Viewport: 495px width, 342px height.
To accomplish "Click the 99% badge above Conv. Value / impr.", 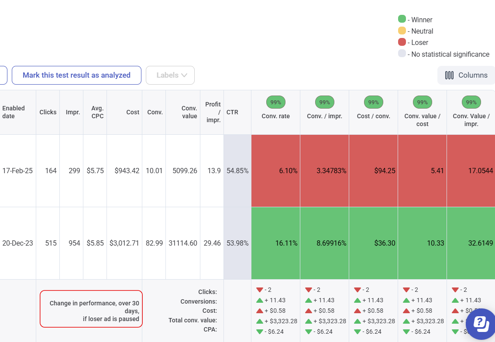I will 471,102.
